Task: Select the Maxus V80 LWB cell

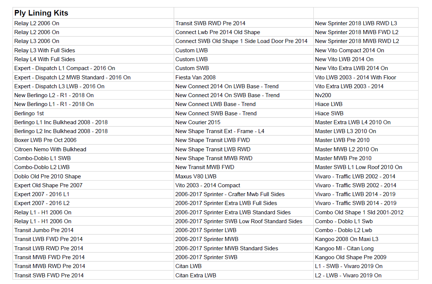Action: pyautogui.click(x=196, y=176)
